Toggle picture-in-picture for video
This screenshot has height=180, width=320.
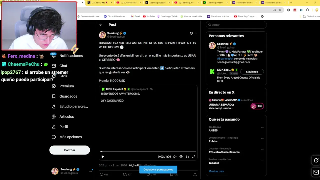pos(187,157)
